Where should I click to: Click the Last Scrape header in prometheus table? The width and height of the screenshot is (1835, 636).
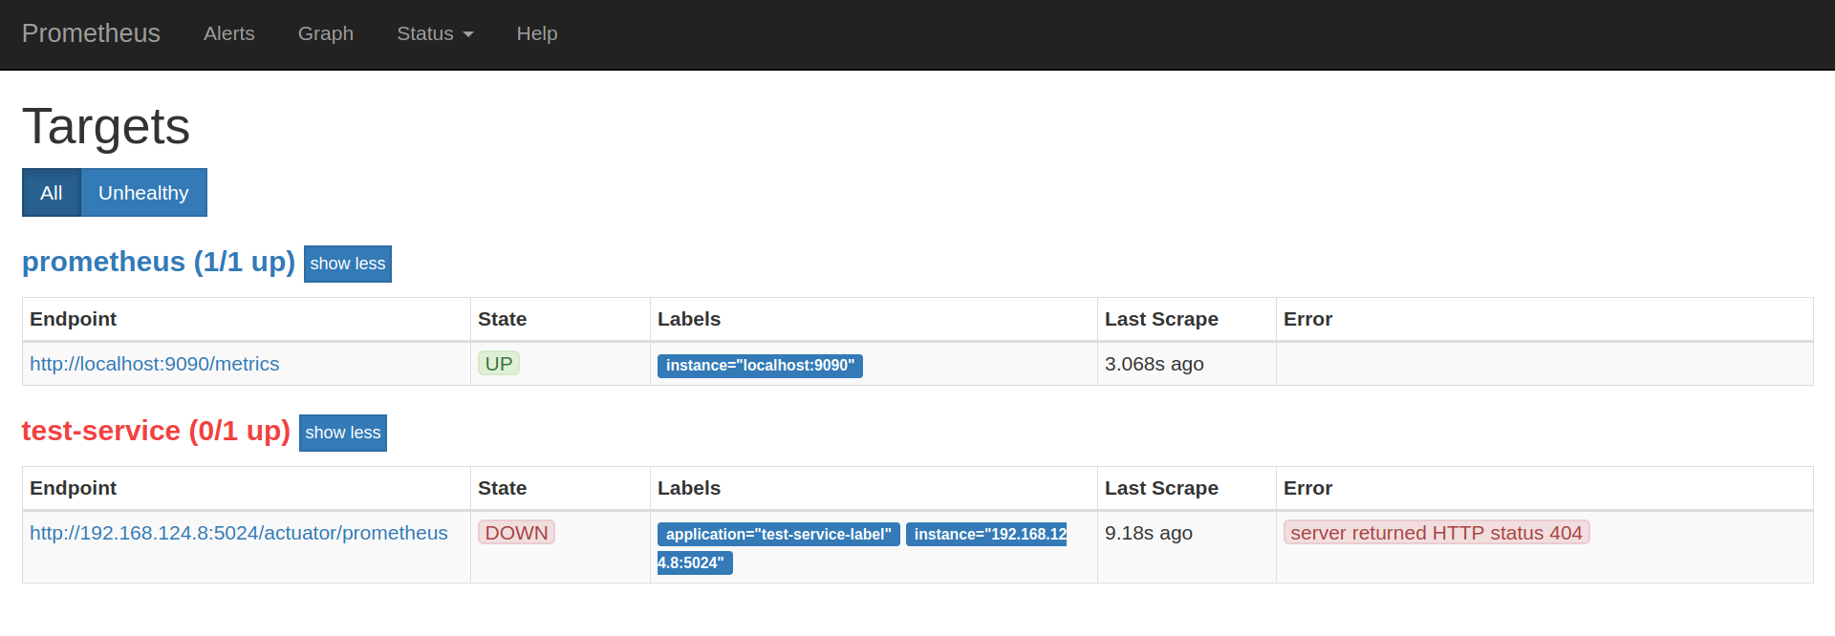[x=1161, y=319]
